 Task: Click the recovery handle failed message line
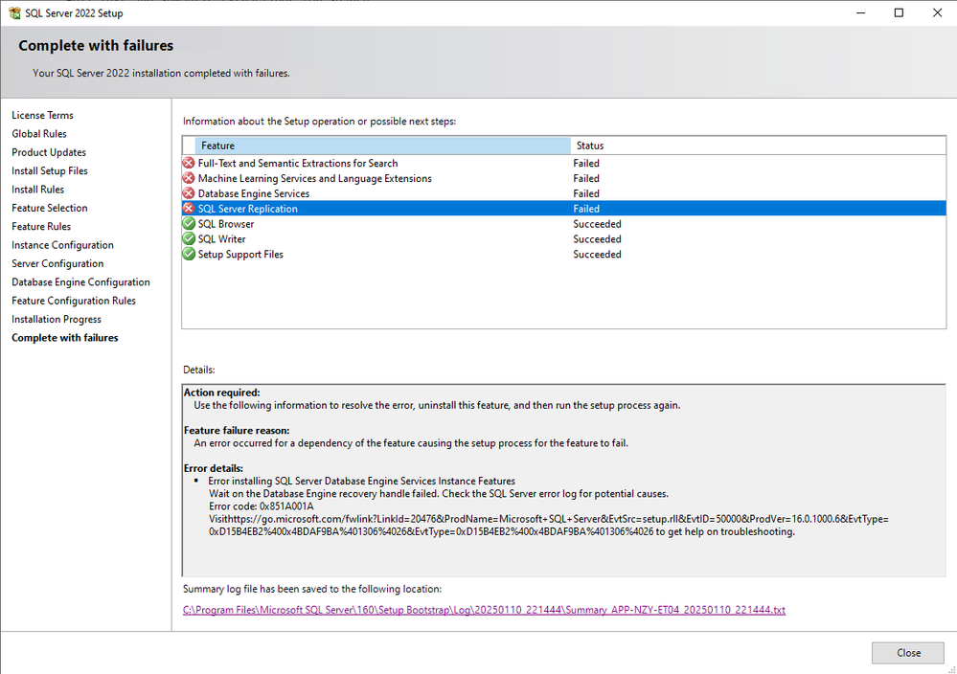438,493
